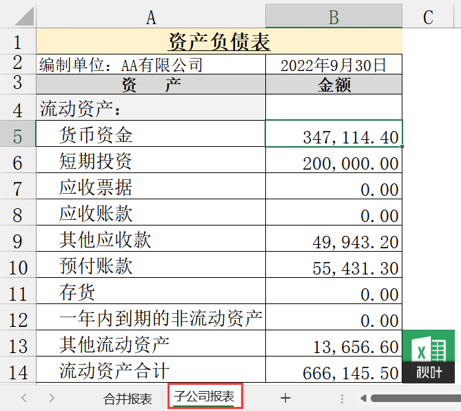Select row 11 header
Viewport: 461px width, 411px height.
point(18,291)
